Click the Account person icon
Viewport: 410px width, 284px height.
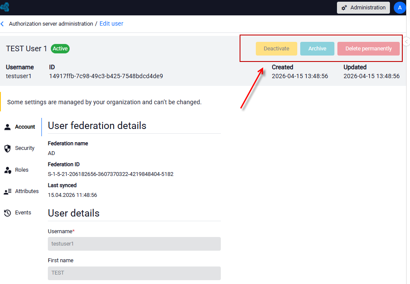[8, 127]
